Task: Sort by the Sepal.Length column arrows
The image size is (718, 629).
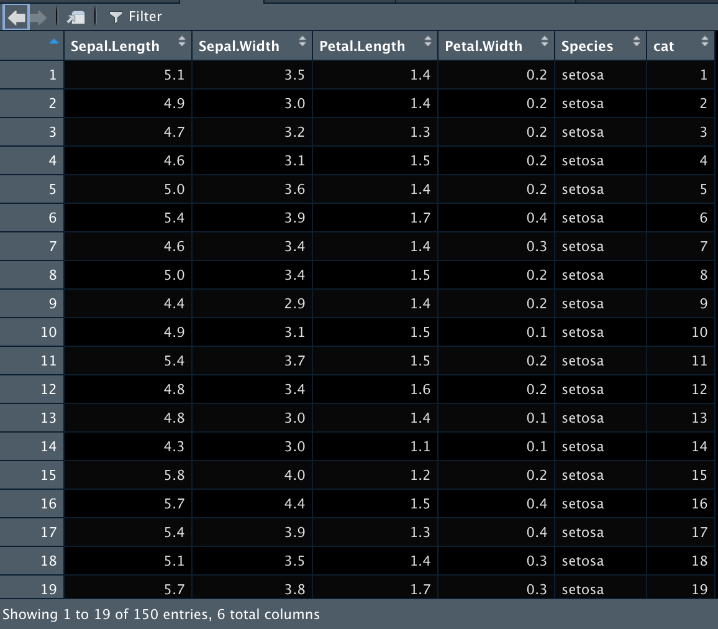Action: click(182, 41)
